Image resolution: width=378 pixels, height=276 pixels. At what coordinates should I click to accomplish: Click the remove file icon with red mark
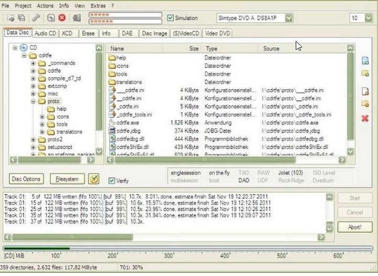click(x=365, y=91)
